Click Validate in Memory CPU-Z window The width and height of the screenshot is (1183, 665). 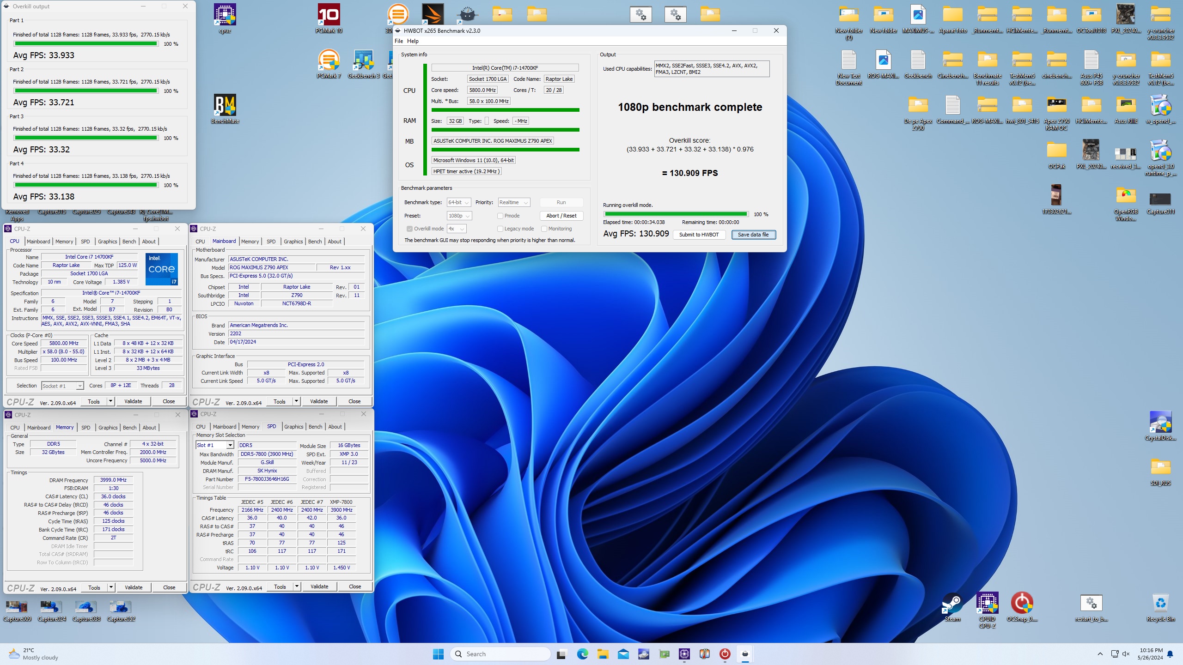pyautogui.click(x=134, y=587)
